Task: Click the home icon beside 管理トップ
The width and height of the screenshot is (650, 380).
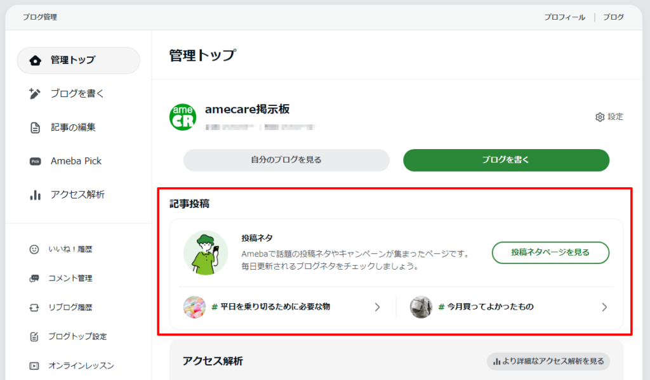Action: tap(36, 60)
